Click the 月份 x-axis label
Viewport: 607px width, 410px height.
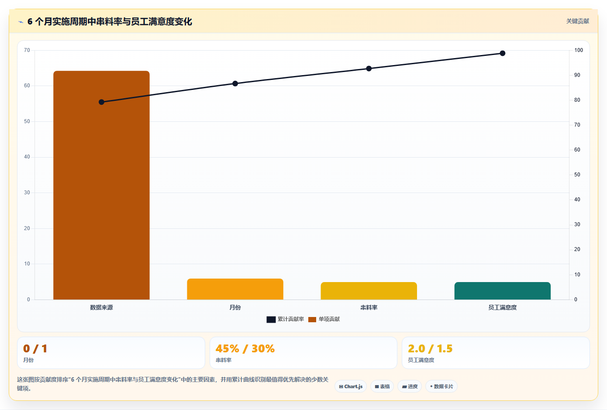pyautogui.click(x=235, y=307)
